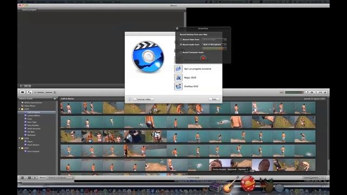Viewport: 347px width, 195px height.
Task: Click the swap events and projects icon
Action: point(29,92)
